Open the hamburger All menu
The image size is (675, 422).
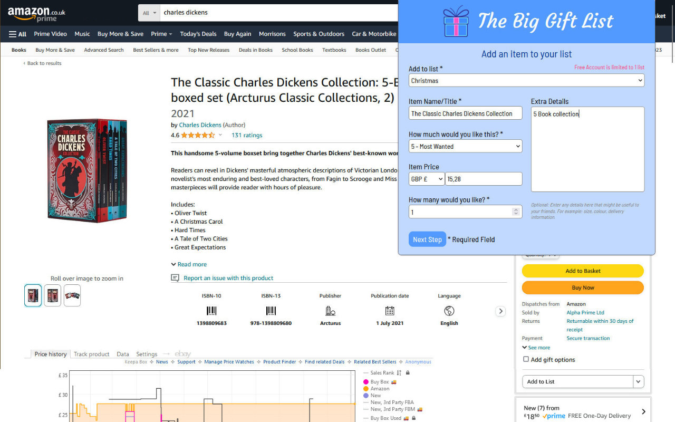(17, 34)
